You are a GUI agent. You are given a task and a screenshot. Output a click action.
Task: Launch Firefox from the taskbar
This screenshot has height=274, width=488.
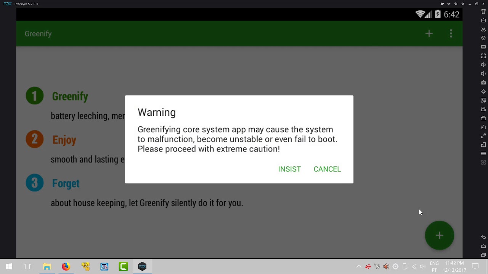(x=66, y=267)
